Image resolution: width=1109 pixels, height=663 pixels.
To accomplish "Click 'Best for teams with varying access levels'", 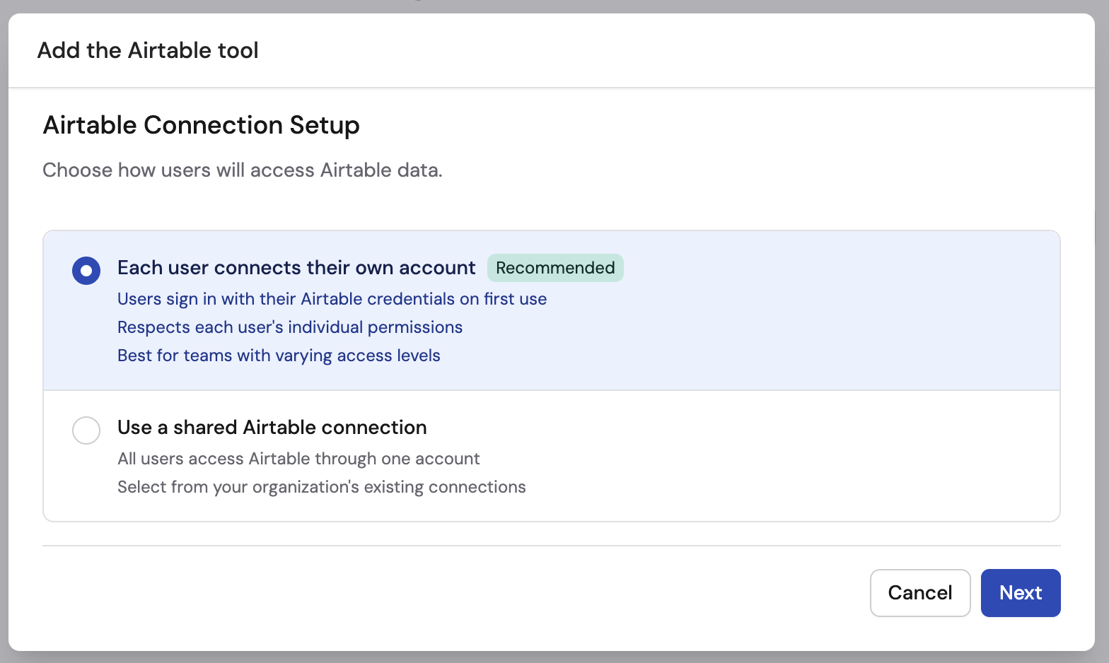I will pos(279,356).
